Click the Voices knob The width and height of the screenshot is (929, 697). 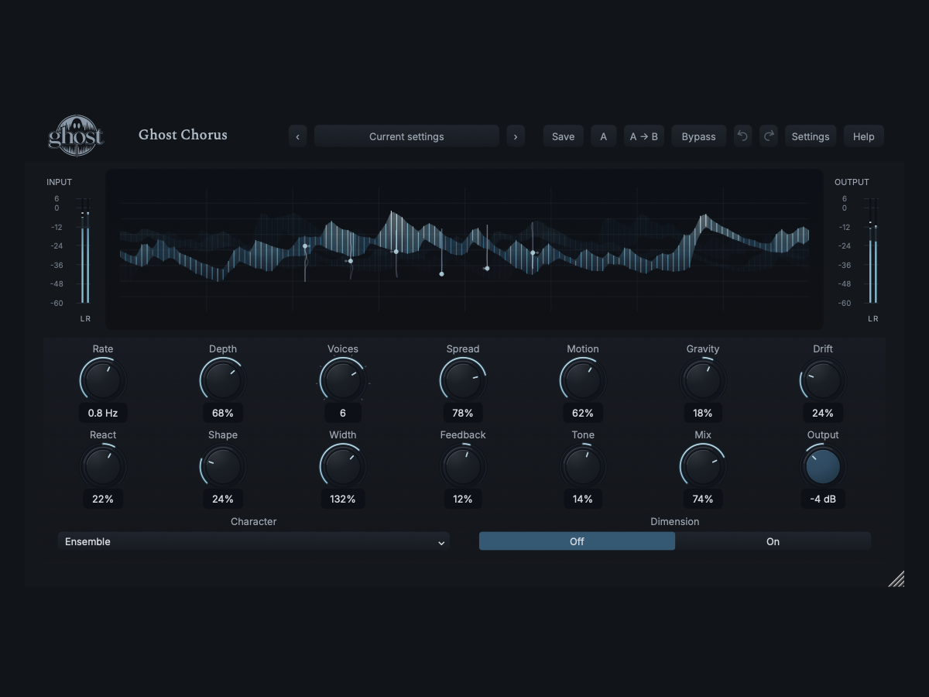click(x=342, y=380)
